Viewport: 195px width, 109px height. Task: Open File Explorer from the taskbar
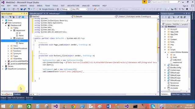click(x=20, y=106)
